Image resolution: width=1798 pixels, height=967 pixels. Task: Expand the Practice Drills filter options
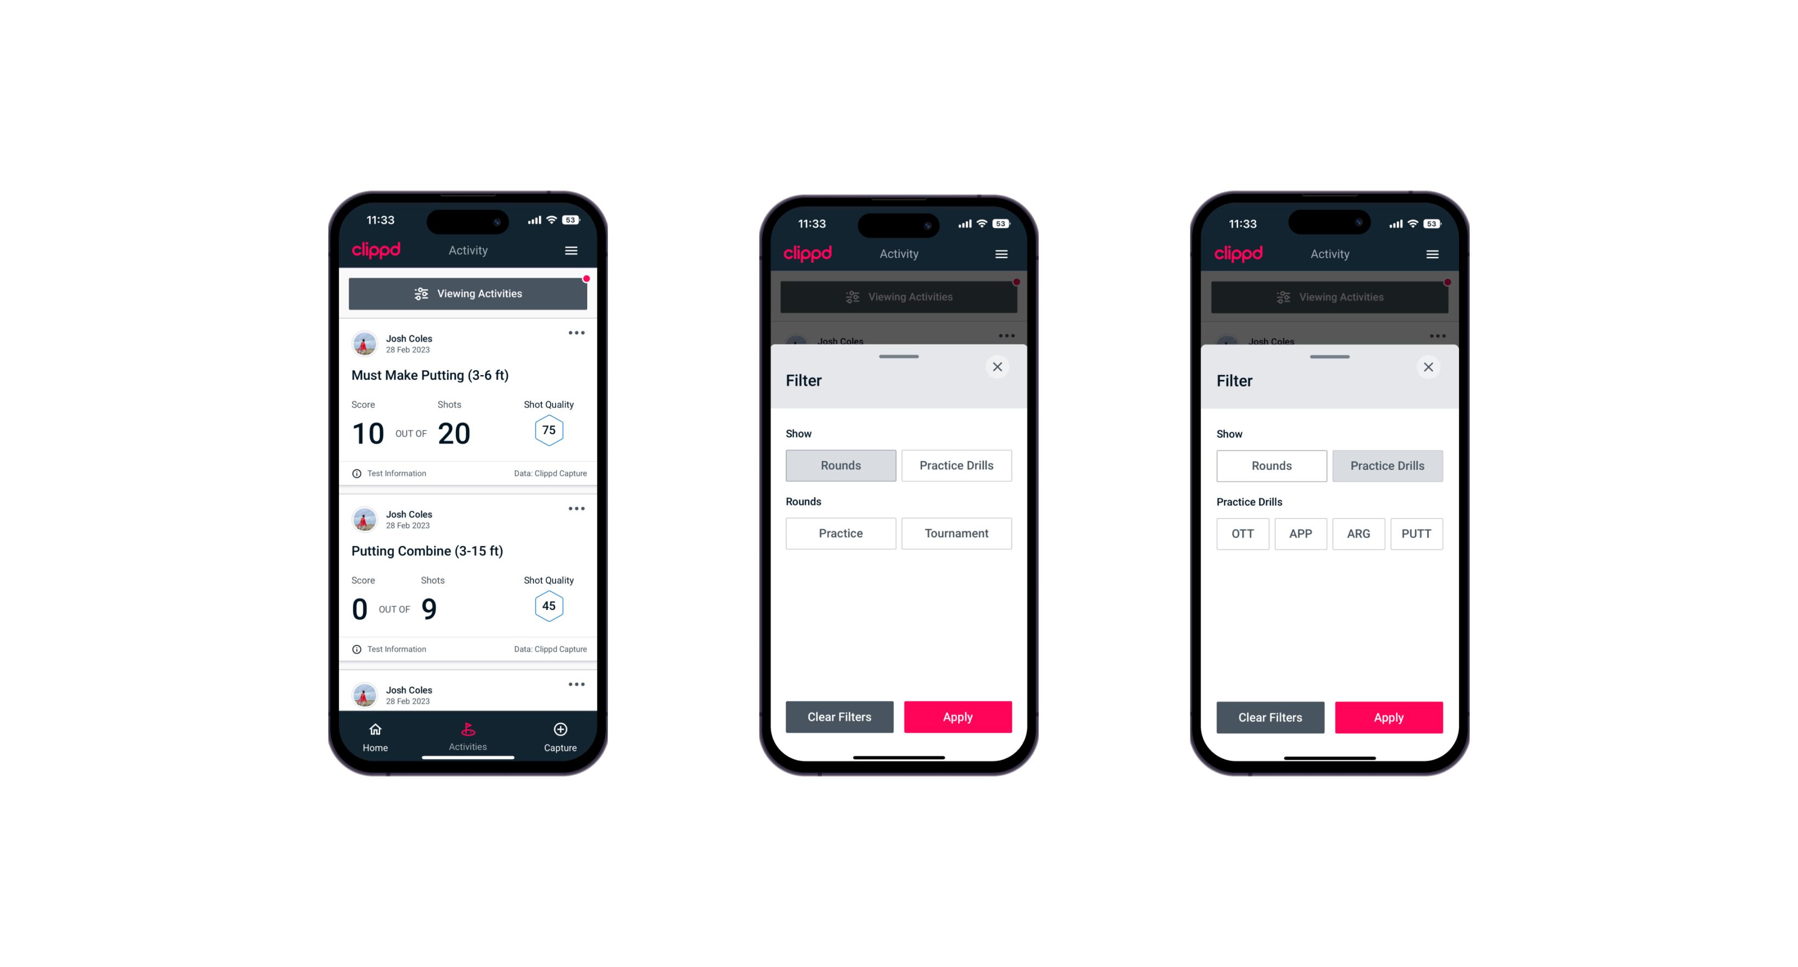tap(955, 464)
